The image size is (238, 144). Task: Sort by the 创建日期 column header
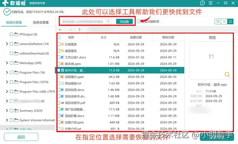coord(136,37)
